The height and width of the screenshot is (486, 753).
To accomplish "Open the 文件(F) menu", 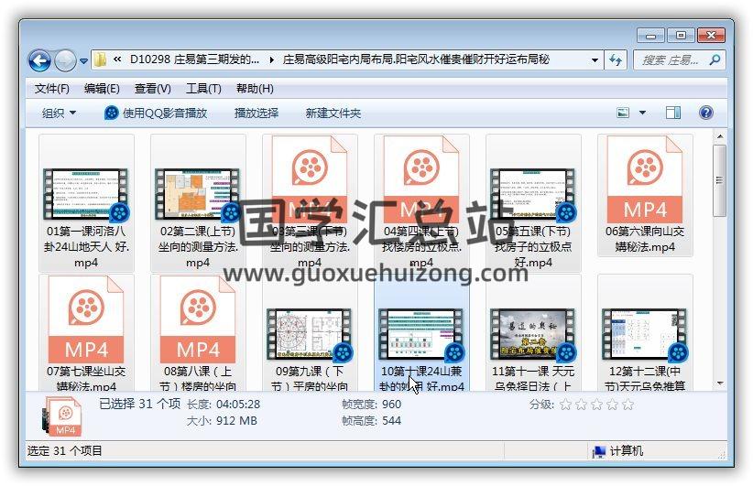I will [x=52, y=89].
